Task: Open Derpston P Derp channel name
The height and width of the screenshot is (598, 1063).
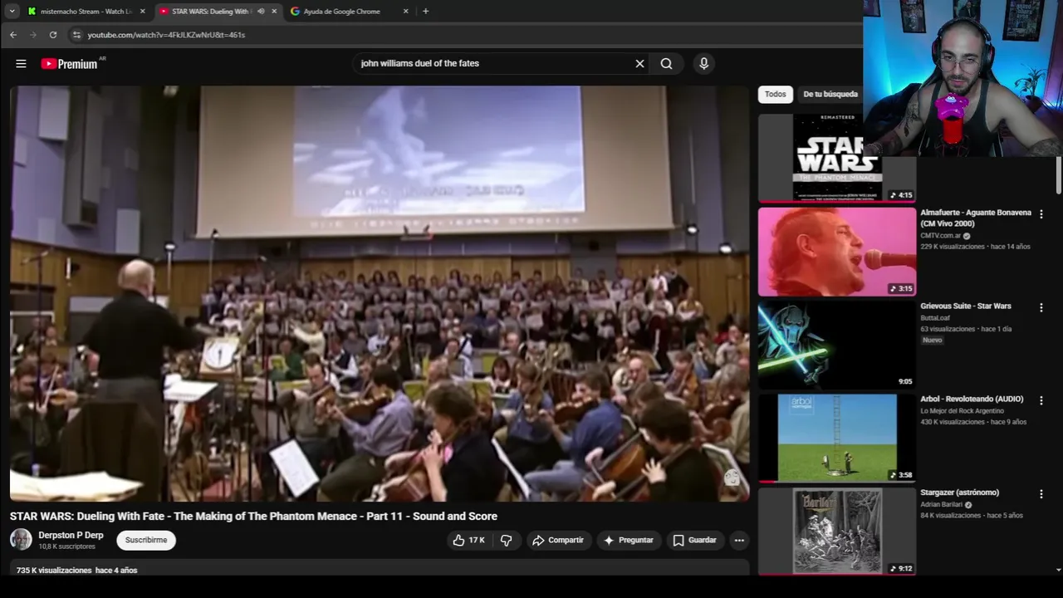Action: pyautogui.click(x=71, y=536)
